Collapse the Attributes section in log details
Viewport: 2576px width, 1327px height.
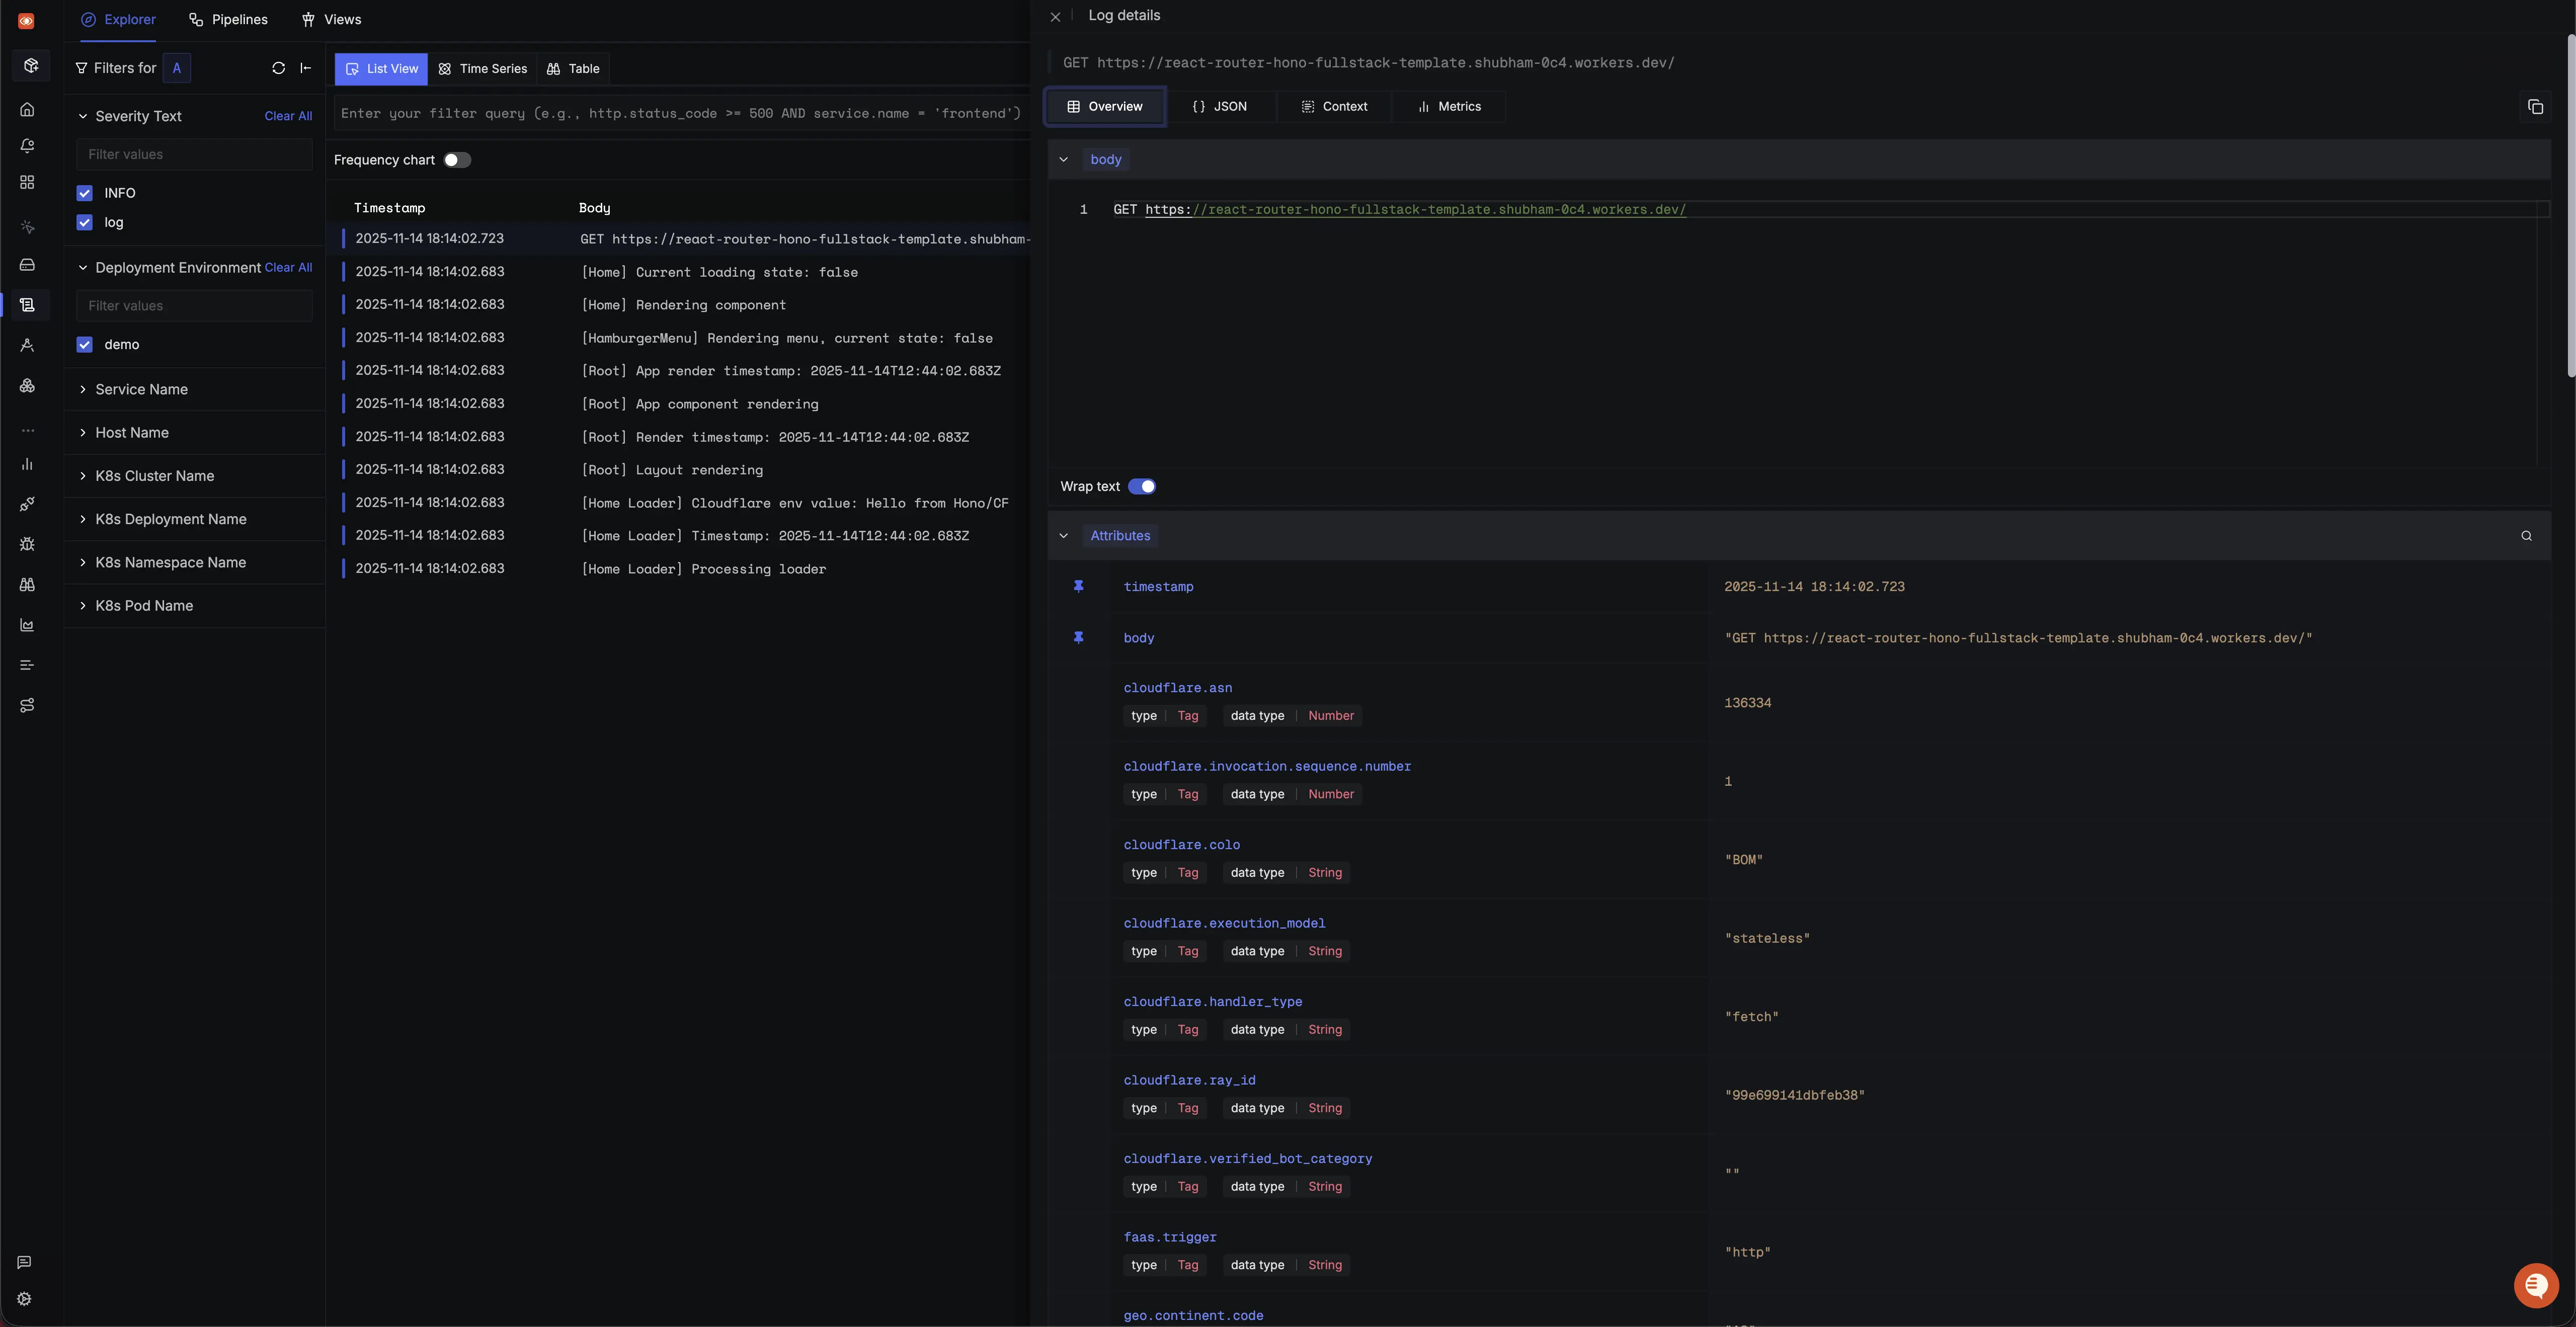coord(1064,535)
